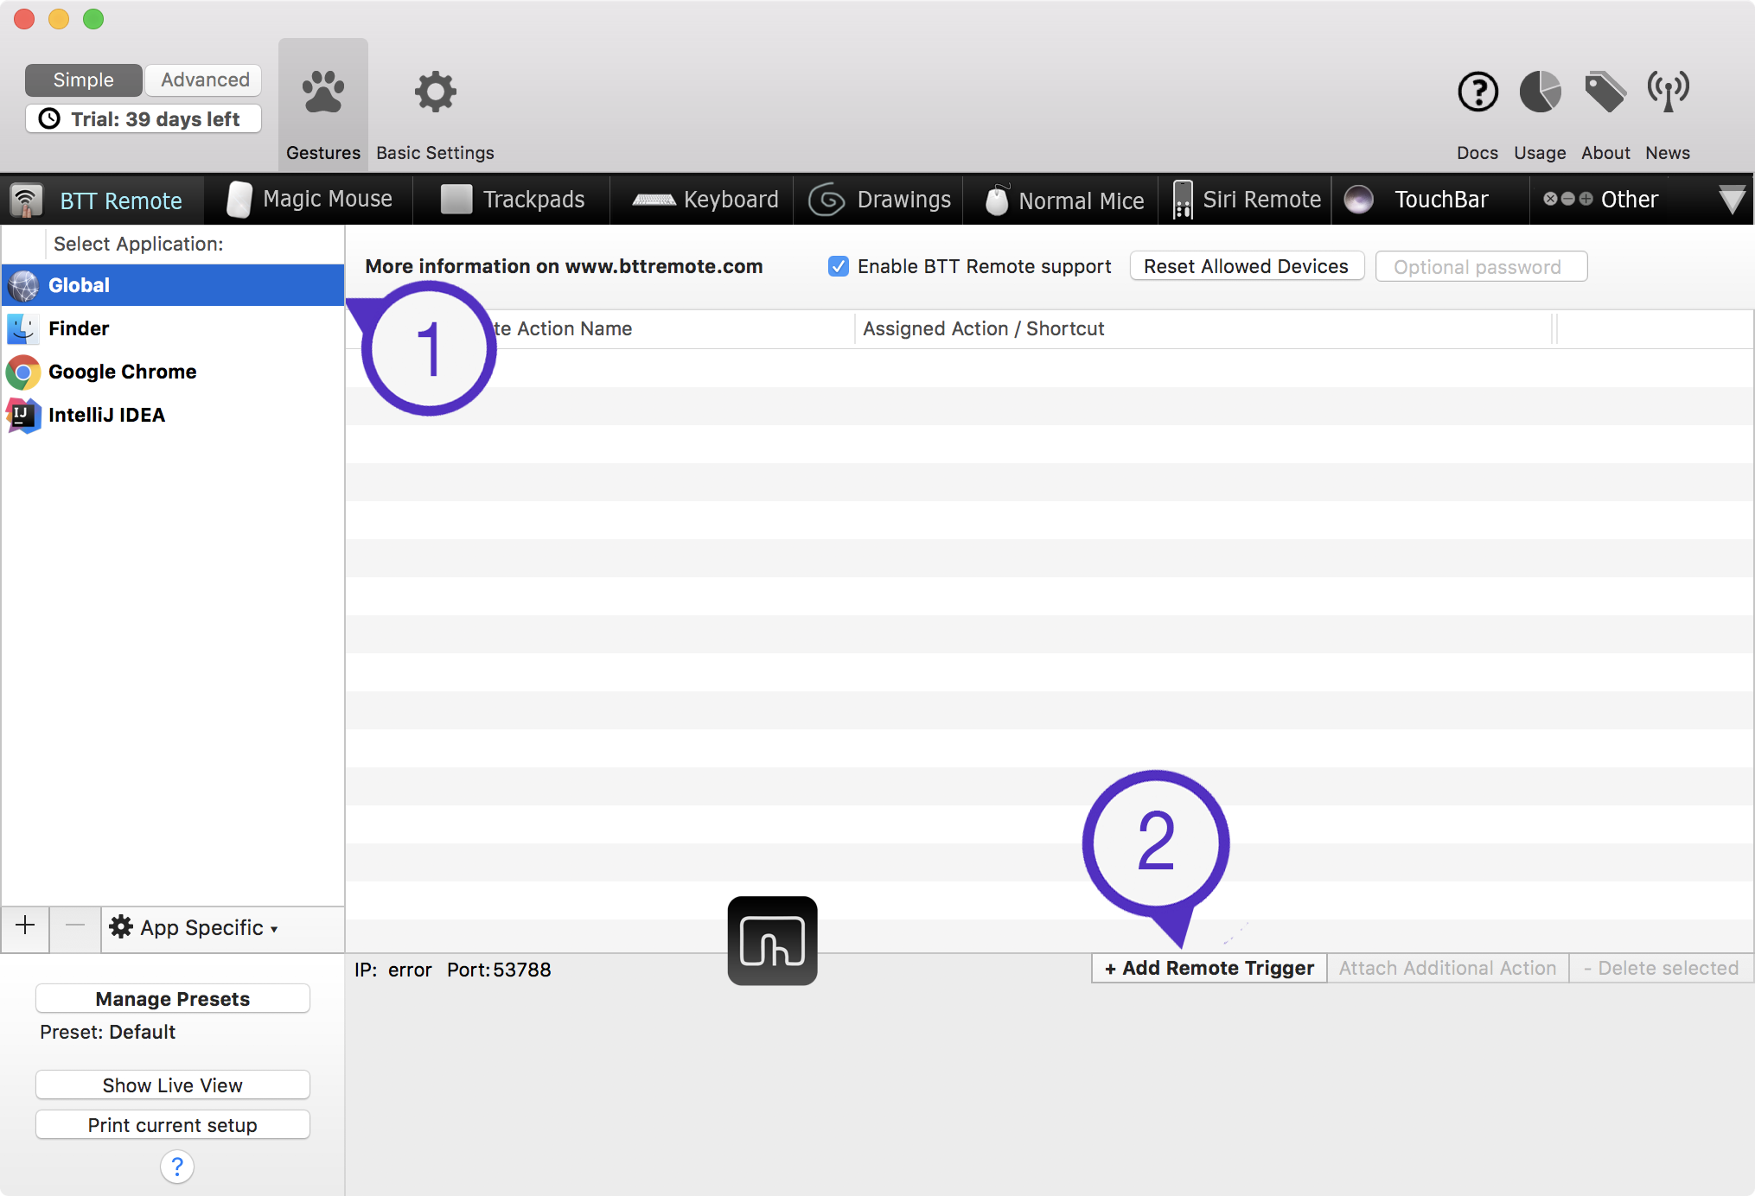Click the BetterTouchTool logo icon
The height and width of the screenshot is (1196, 1755).
(772, 941)
